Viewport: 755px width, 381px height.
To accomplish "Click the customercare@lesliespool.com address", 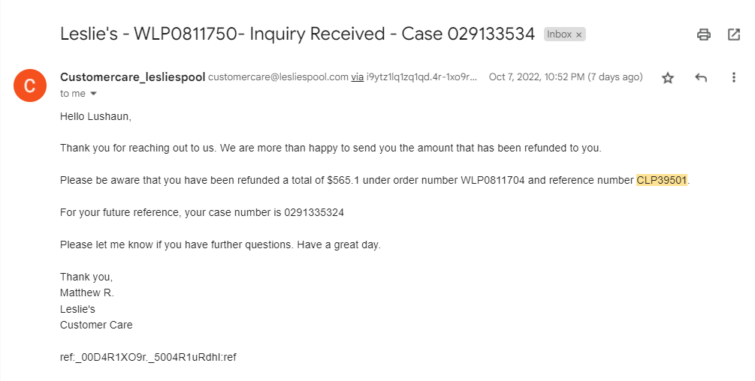I will [278, 76].
